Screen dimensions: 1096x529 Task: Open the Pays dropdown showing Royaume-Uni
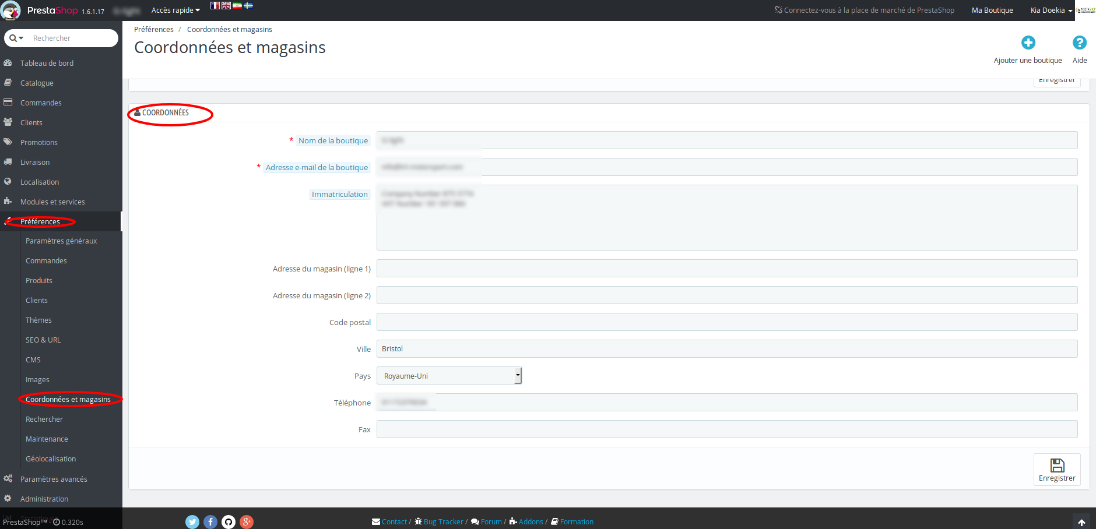point(449,376)
